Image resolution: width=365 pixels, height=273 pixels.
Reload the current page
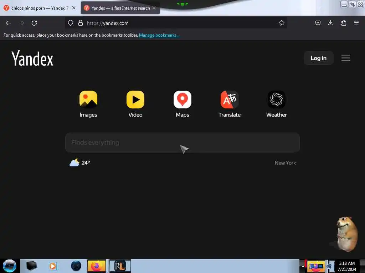coord(34,23)
